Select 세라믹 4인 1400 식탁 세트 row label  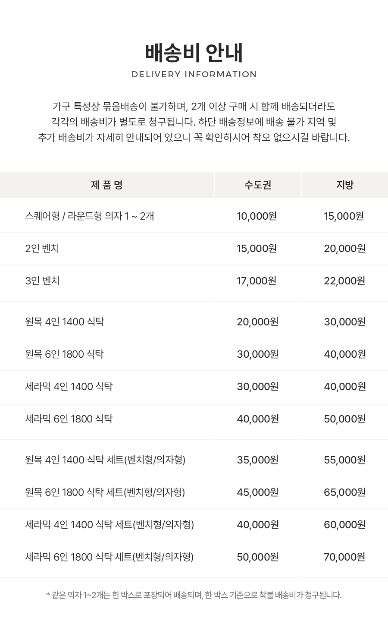110,524
